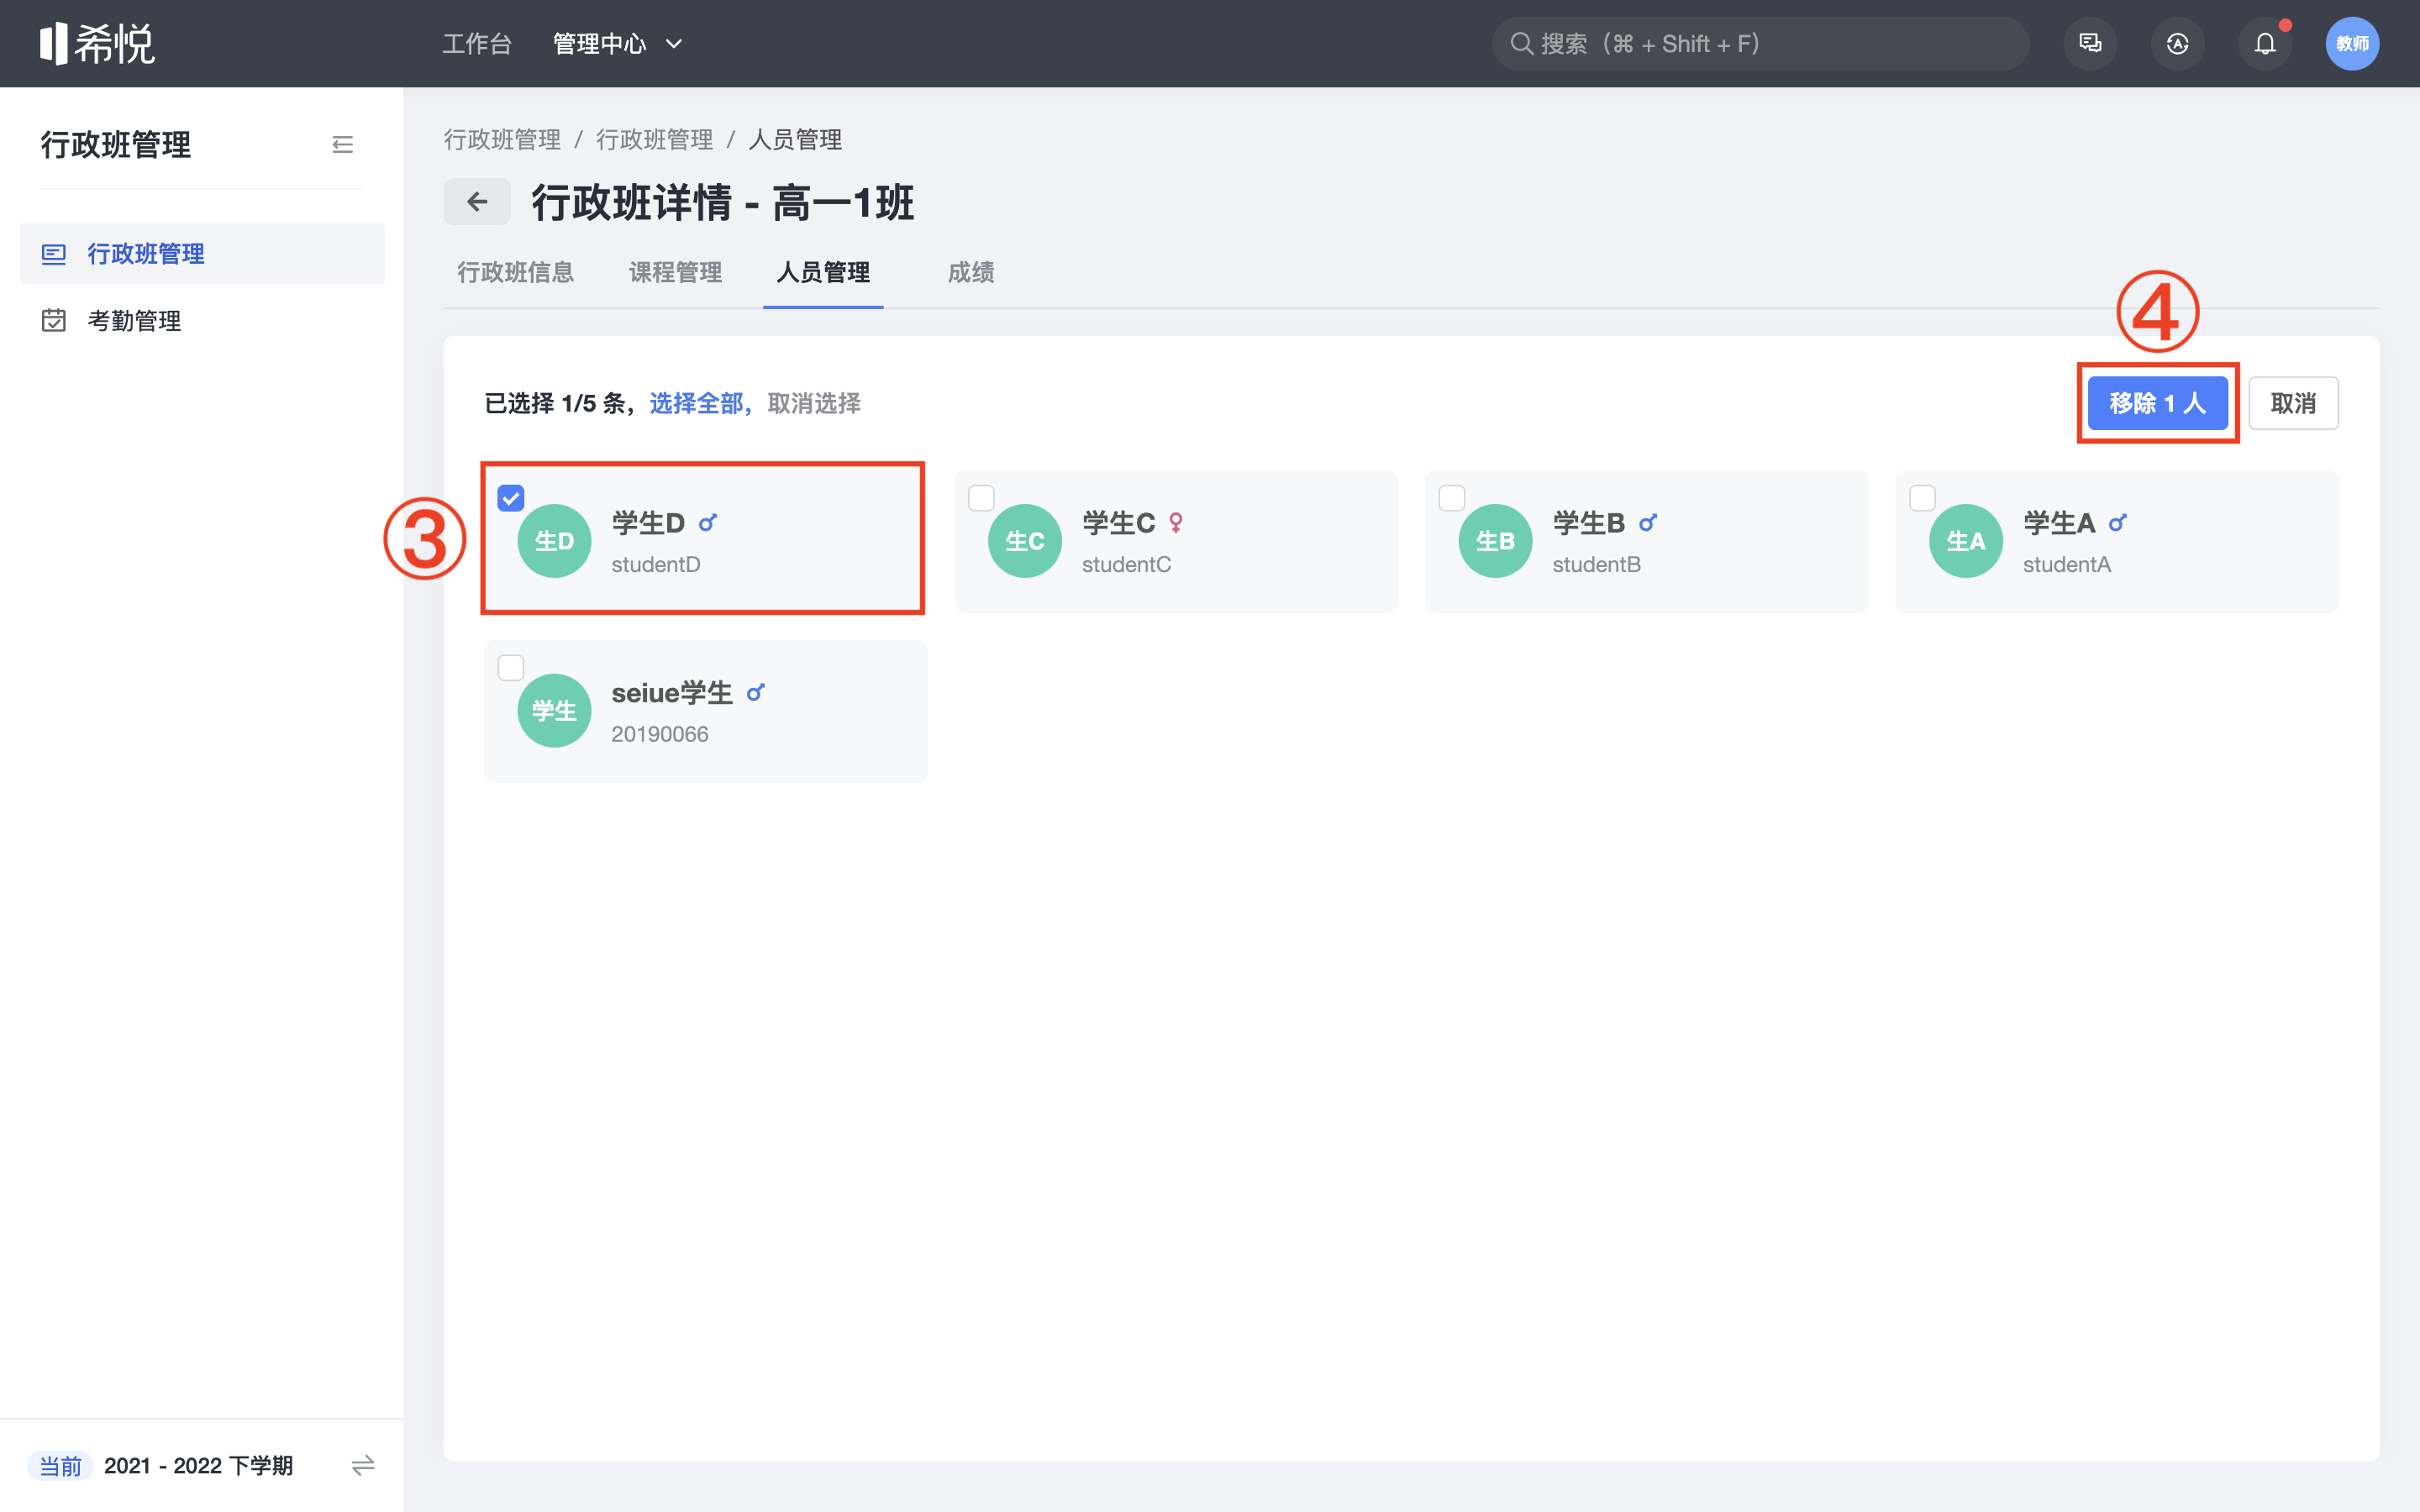Image resolution: width=2420 pixels, height=1512 pixels.
Task: Open the notification bell
Action: 2264,44
